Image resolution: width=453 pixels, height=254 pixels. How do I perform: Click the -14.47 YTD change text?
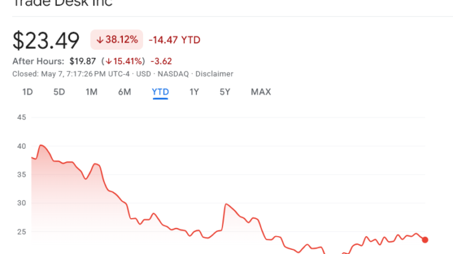tap(174, 40)
